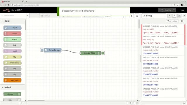This screenshot has width=187, height=105.
Task: Click the debug value 1584339566971
Action: pyautogui.click(x=151, y=74)
